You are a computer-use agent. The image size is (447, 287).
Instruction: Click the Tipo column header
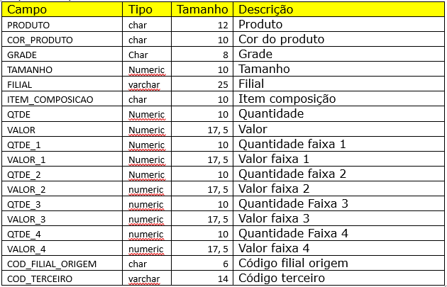coord(139,10)
